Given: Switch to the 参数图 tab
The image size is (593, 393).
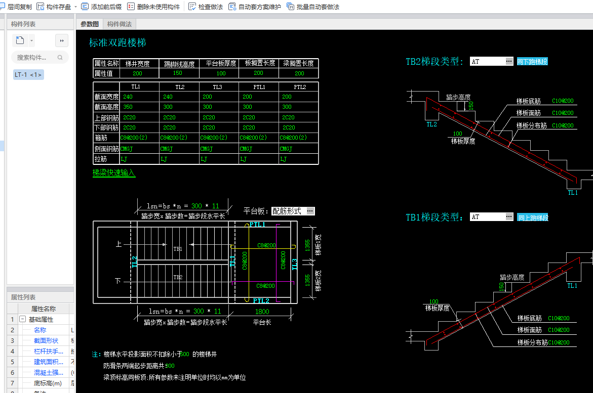Looking at the screenshot, I should click(x=90, y=24).
